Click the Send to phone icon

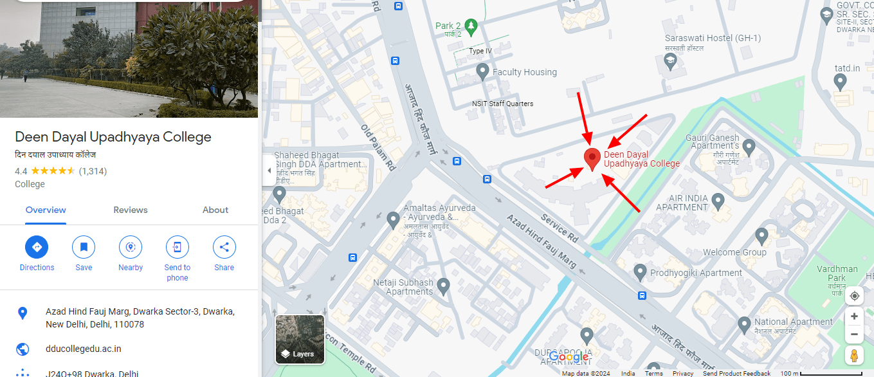[178, 247]
